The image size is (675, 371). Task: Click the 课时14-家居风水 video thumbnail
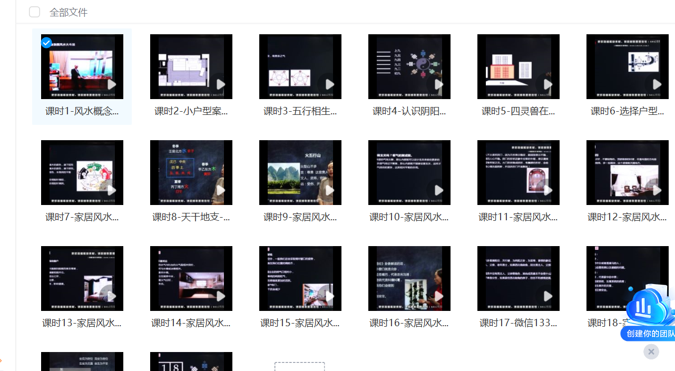(x=191, y=278)
